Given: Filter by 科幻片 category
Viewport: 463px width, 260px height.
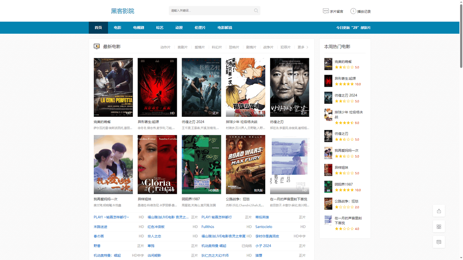Looking at the screenshot, I should (217, 47).
